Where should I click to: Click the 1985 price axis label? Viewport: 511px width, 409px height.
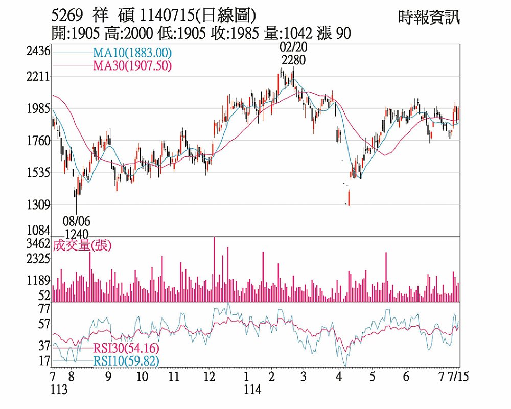point(38,109)
